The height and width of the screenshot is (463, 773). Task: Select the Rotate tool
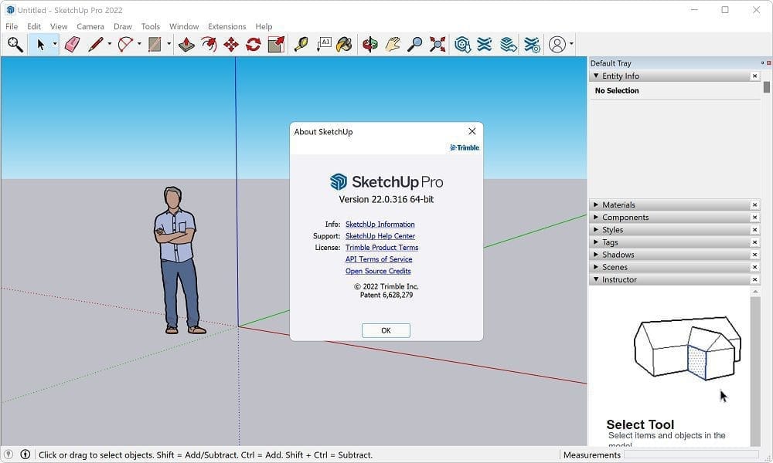(254, 44)
